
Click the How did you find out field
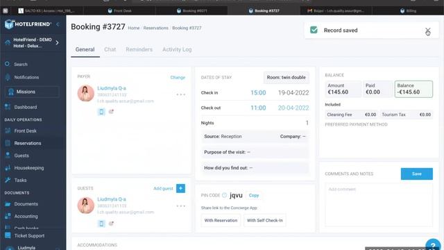255,168
